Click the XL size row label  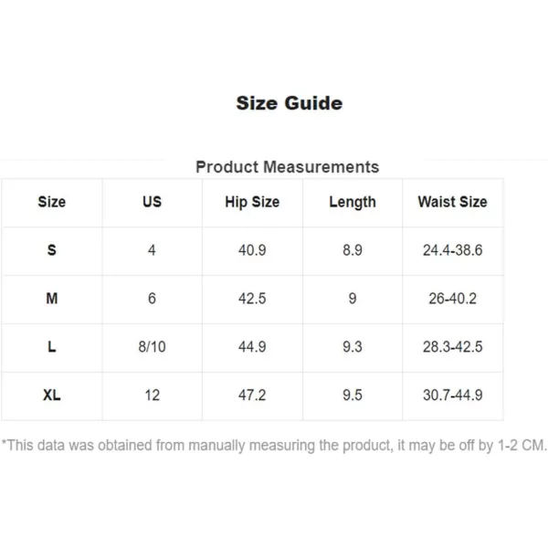coord(52,395)
